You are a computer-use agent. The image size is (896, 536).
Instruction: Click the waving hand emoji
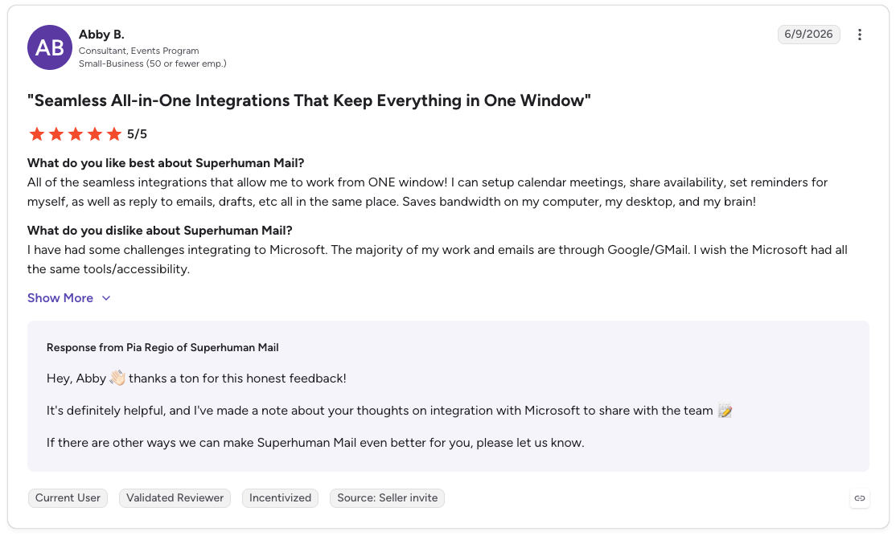pyautogui.click(x=117, y=378)
